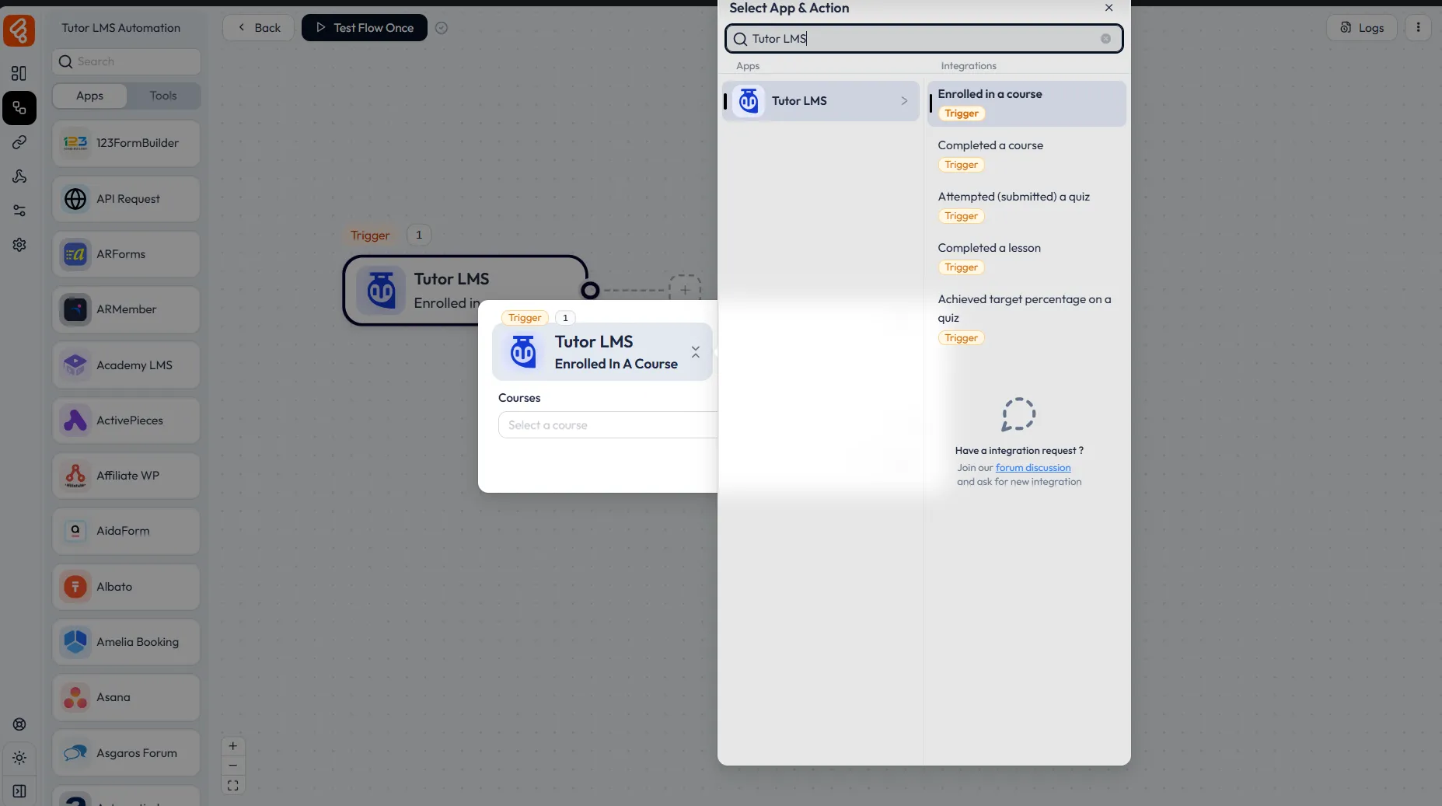1442x806 pixels.
Task: Switch to the Tools tab
Action: tap(163, 96)
